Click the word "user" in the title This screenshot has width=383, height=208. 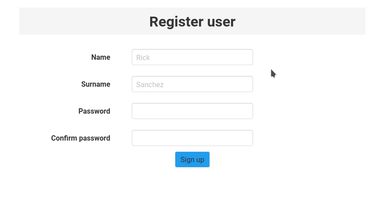pos(221,22)
